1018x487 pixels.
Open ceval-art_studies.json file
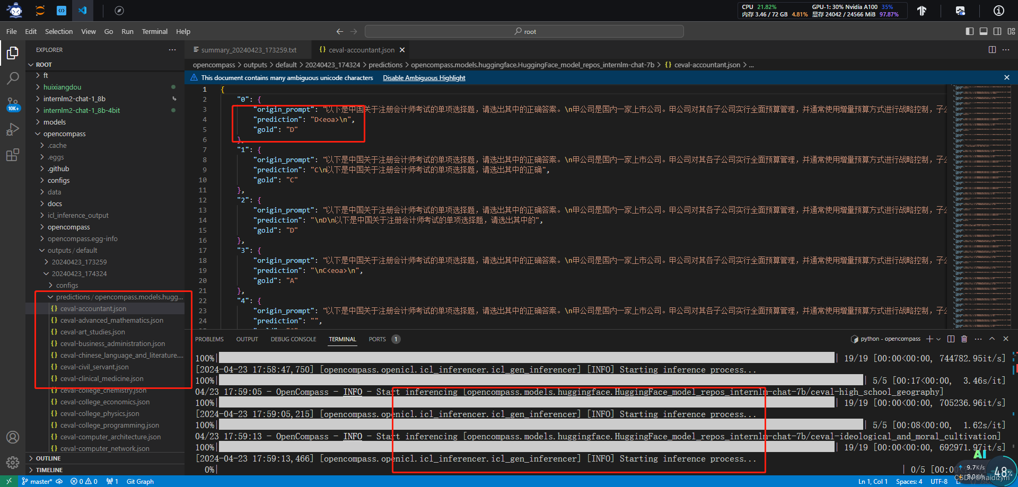point(105,332)
